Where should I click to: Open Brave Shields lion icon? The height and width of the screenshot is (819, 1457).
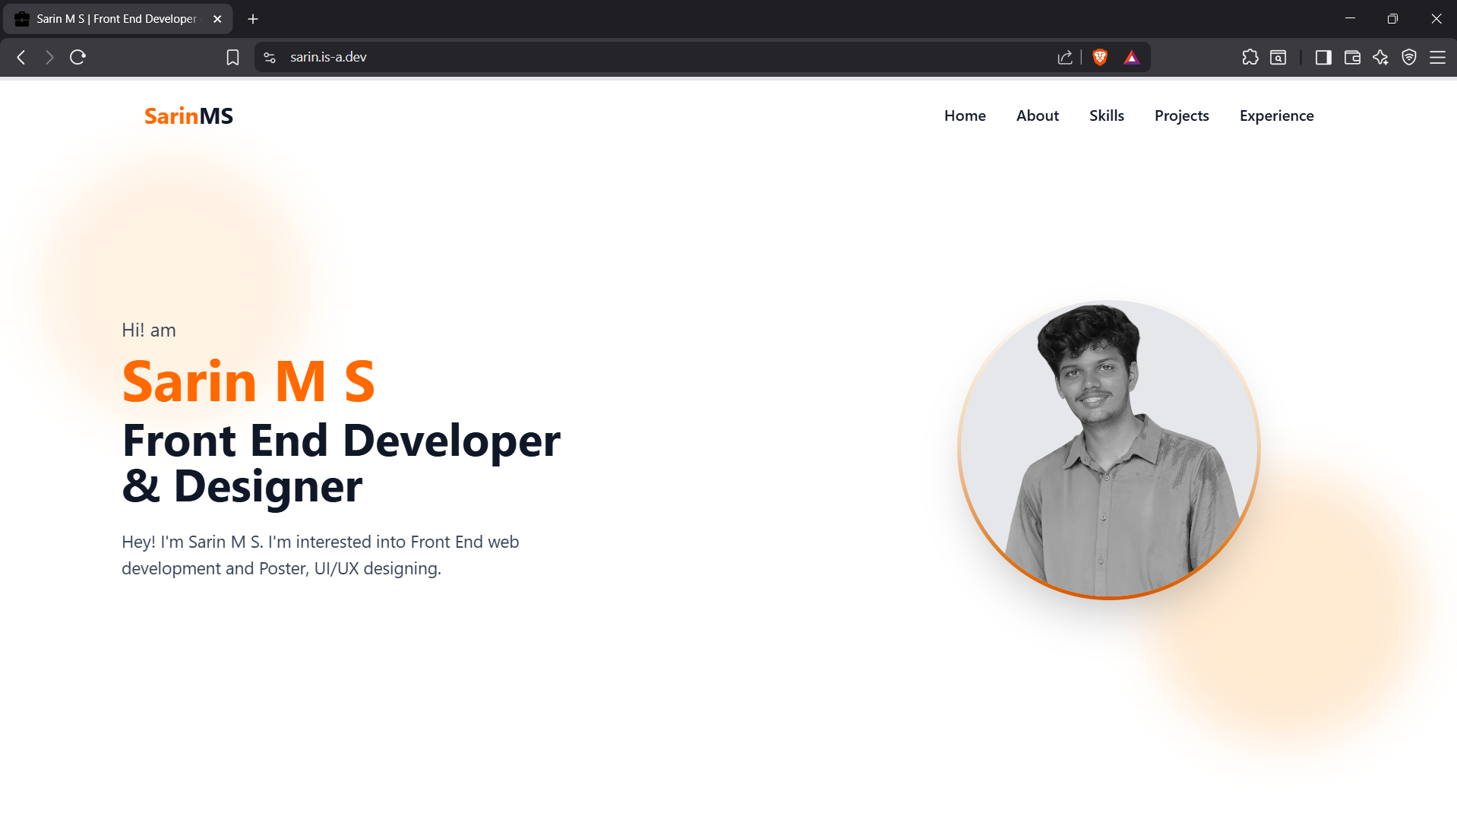click(x=1100, y=57)
